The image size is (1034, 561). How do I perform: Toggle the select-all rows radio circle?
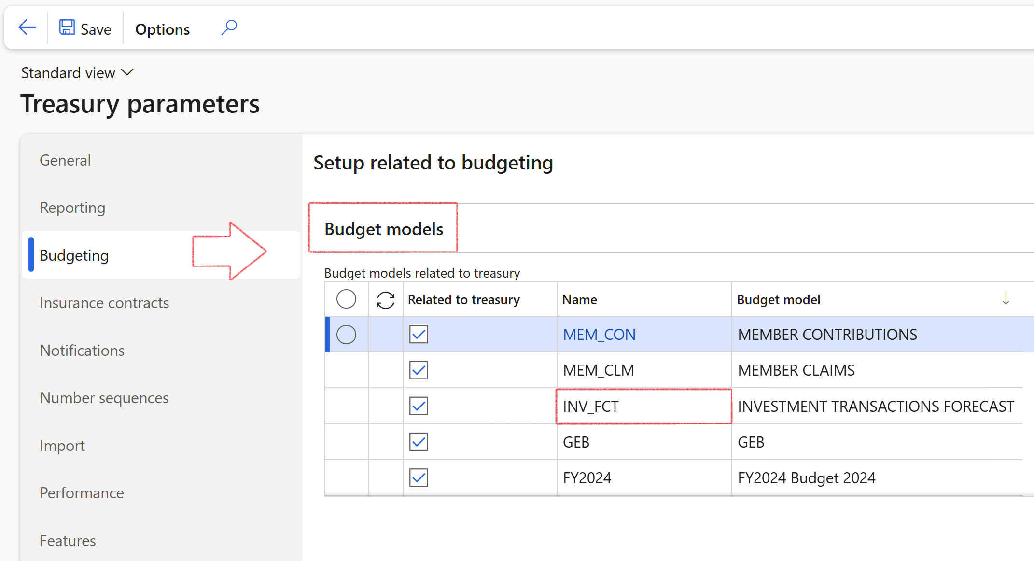(x=346, y=299)
